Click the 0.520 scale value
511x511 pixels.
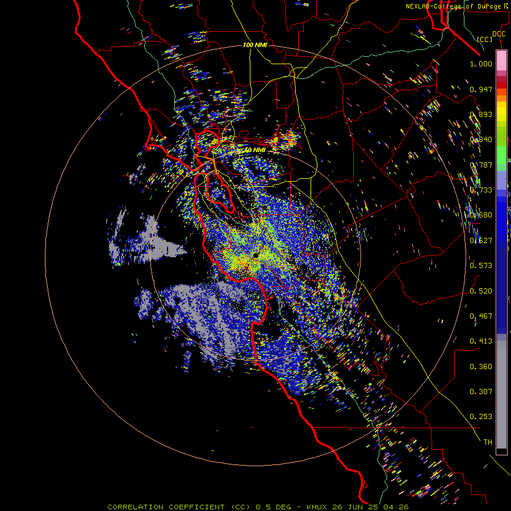click(481, 291)
